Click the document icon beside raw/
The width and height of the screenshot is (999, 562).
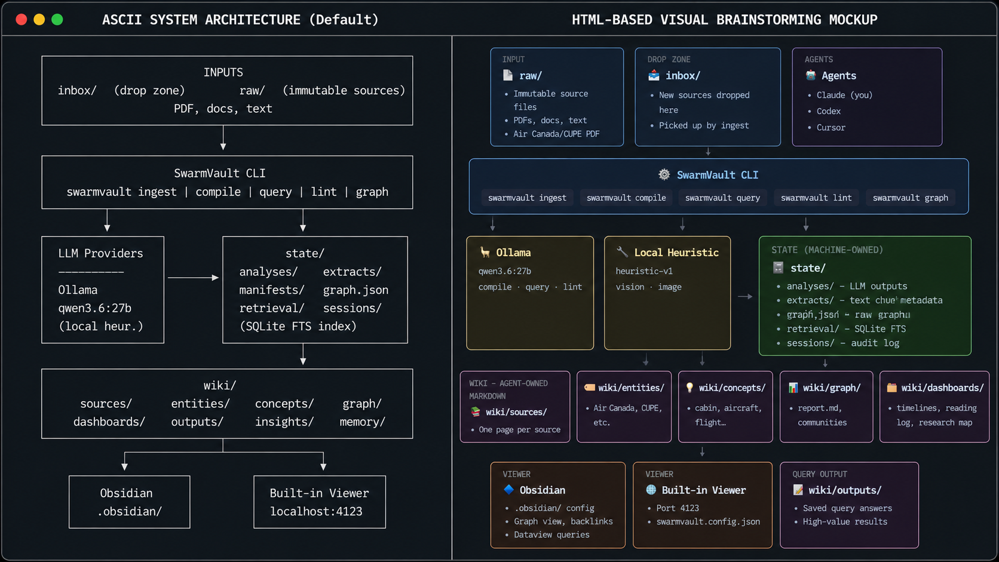point(508,75)
